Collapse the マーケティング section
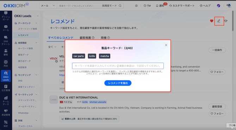Image resolution: width=236 pixels, height=130 pixels. pos(36,95)
